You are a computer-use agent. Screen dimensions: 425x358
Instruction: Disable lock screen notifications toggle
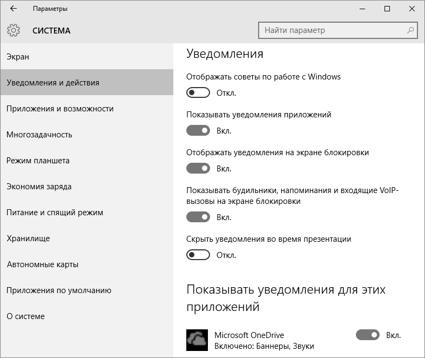click(x=198, y=169)
